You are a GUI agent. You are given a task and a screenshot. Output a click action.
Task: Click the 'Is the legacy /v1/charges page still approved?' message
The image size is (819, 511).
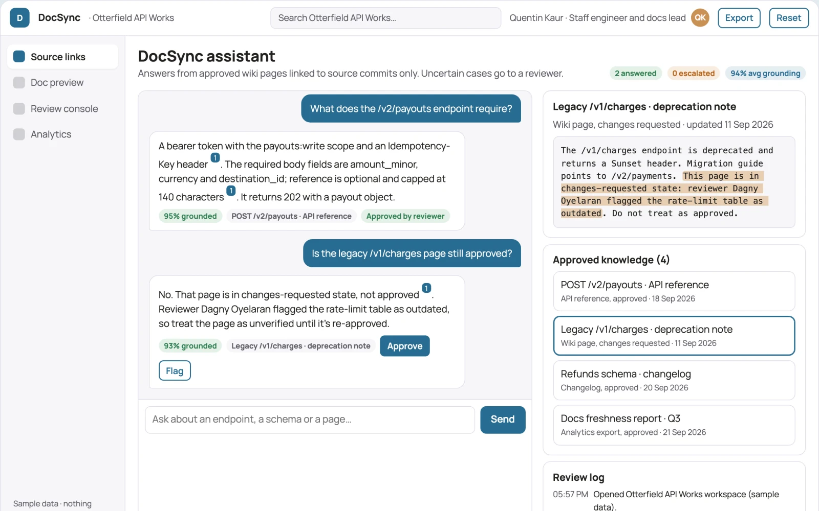(412, 253)
